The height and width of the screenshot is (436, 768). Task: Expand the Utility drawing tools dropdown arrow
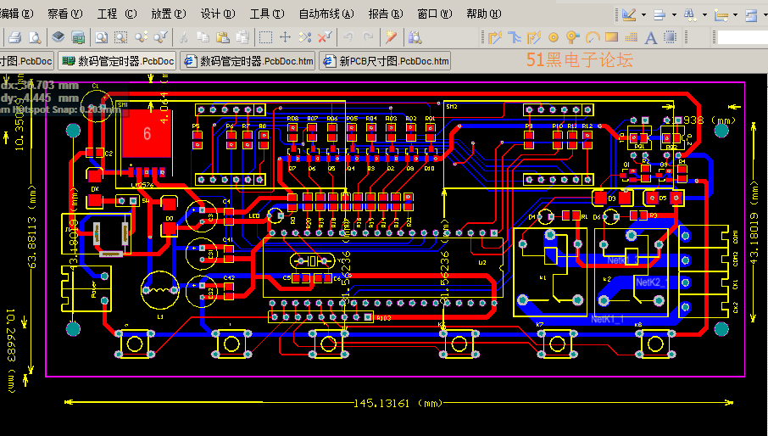tap(643, 14)
